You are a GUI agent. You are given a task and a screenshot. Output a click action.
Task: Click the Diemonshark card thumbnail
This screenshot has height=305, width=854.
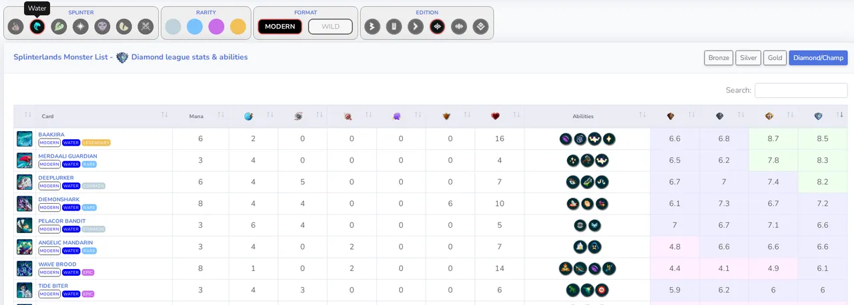(25, 204)
